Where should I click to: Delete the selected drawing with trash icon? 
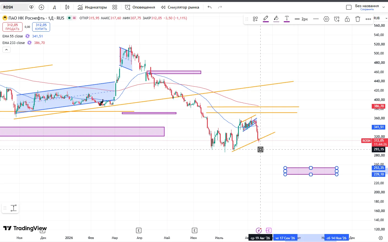click(358, 19)
